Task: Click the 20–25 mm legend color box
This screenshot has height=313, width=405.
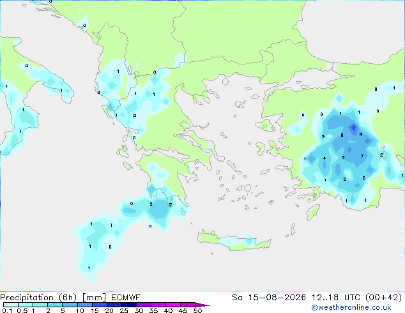Action: (x=114, y=305)
